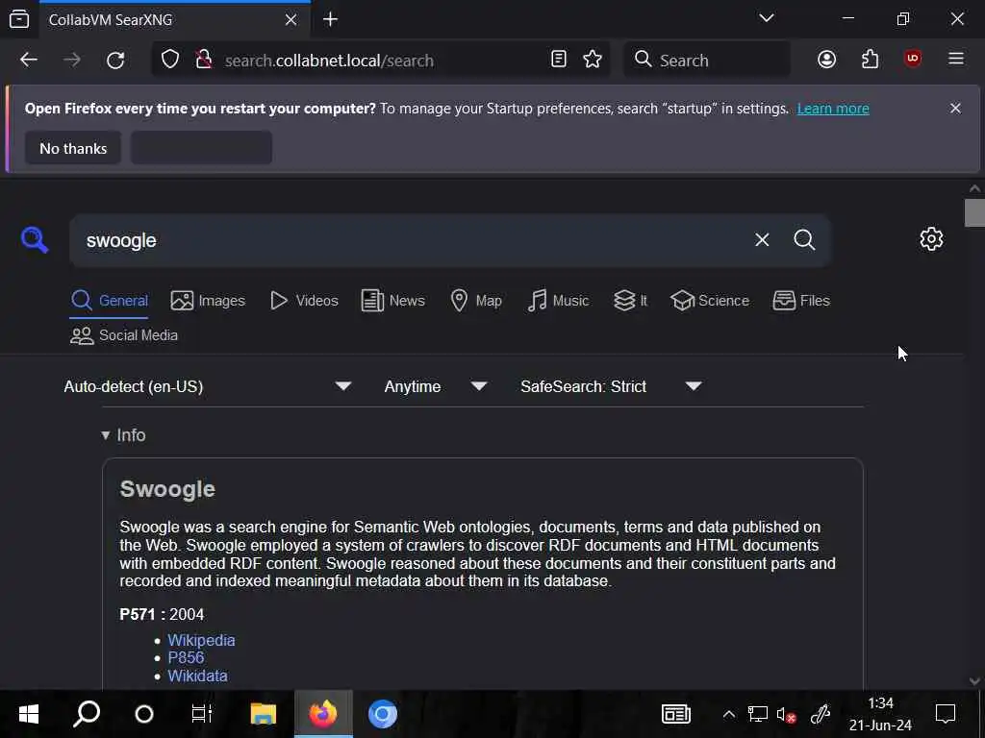Image resolution: width=985 pixels, height=738 pixels.
Task: Open Task View
Action: click(x=202, y=714)
